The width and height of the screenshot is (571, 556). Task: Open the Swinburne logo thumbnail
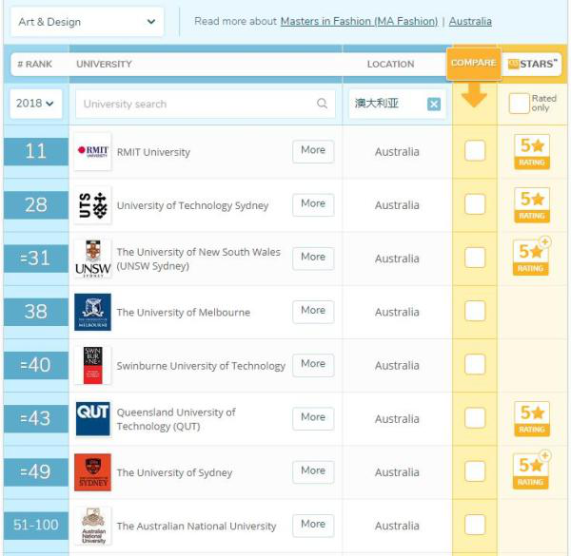(x=92, y=365)
